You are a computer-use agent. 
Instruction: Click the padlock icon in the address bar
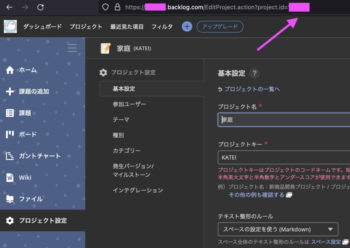point(117,7)
